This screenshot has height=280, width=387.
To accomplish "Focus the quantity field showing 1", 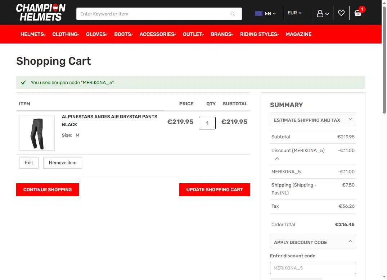I will [207, 123].
